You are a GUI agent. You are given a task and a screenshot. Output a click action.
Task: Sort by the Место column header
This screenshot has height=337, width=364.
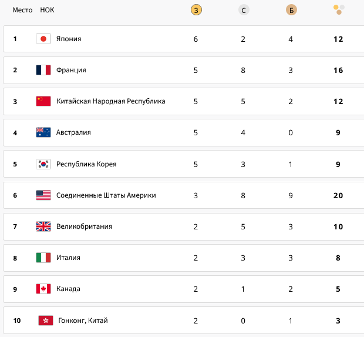[x=22, y=10]
